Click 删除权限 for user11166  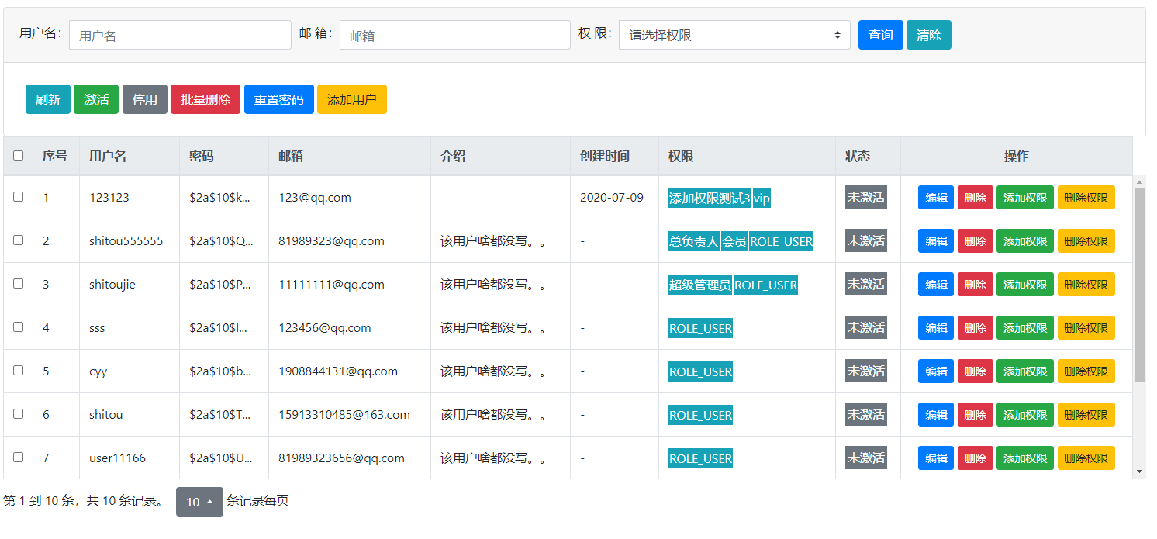1086,458
